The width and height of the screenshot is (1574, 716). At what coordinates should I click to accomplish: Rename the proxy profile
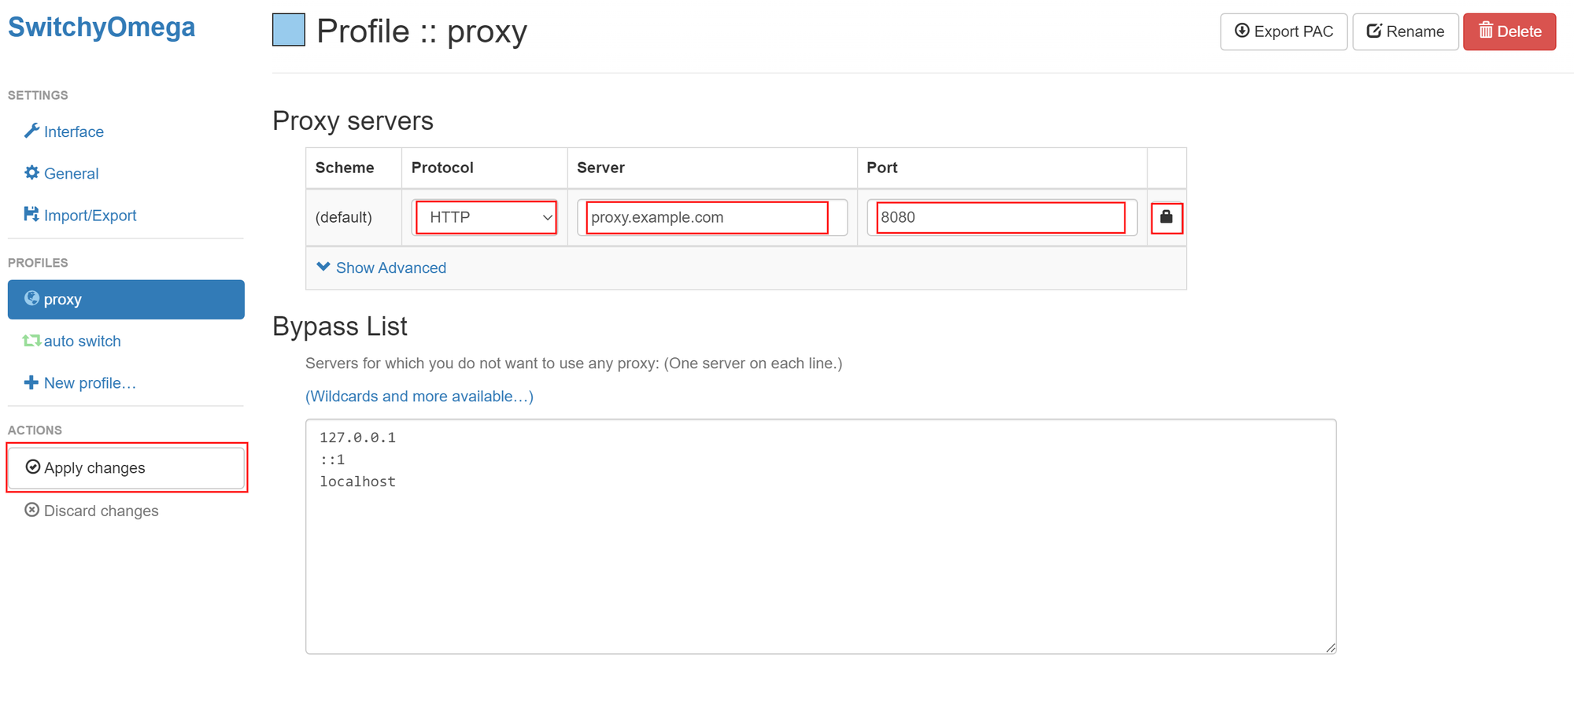click(1406, 31)
